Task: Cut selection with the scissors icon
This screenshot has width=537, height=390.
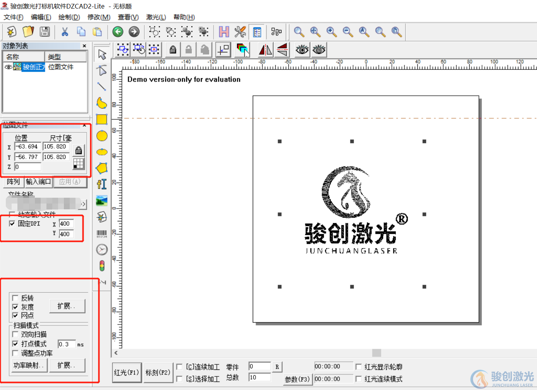Action: tap(65, 31)
